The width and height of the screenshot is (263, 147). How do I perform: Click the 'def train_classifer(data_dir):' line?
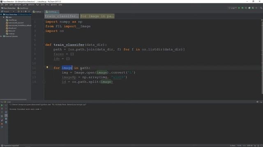76,45
